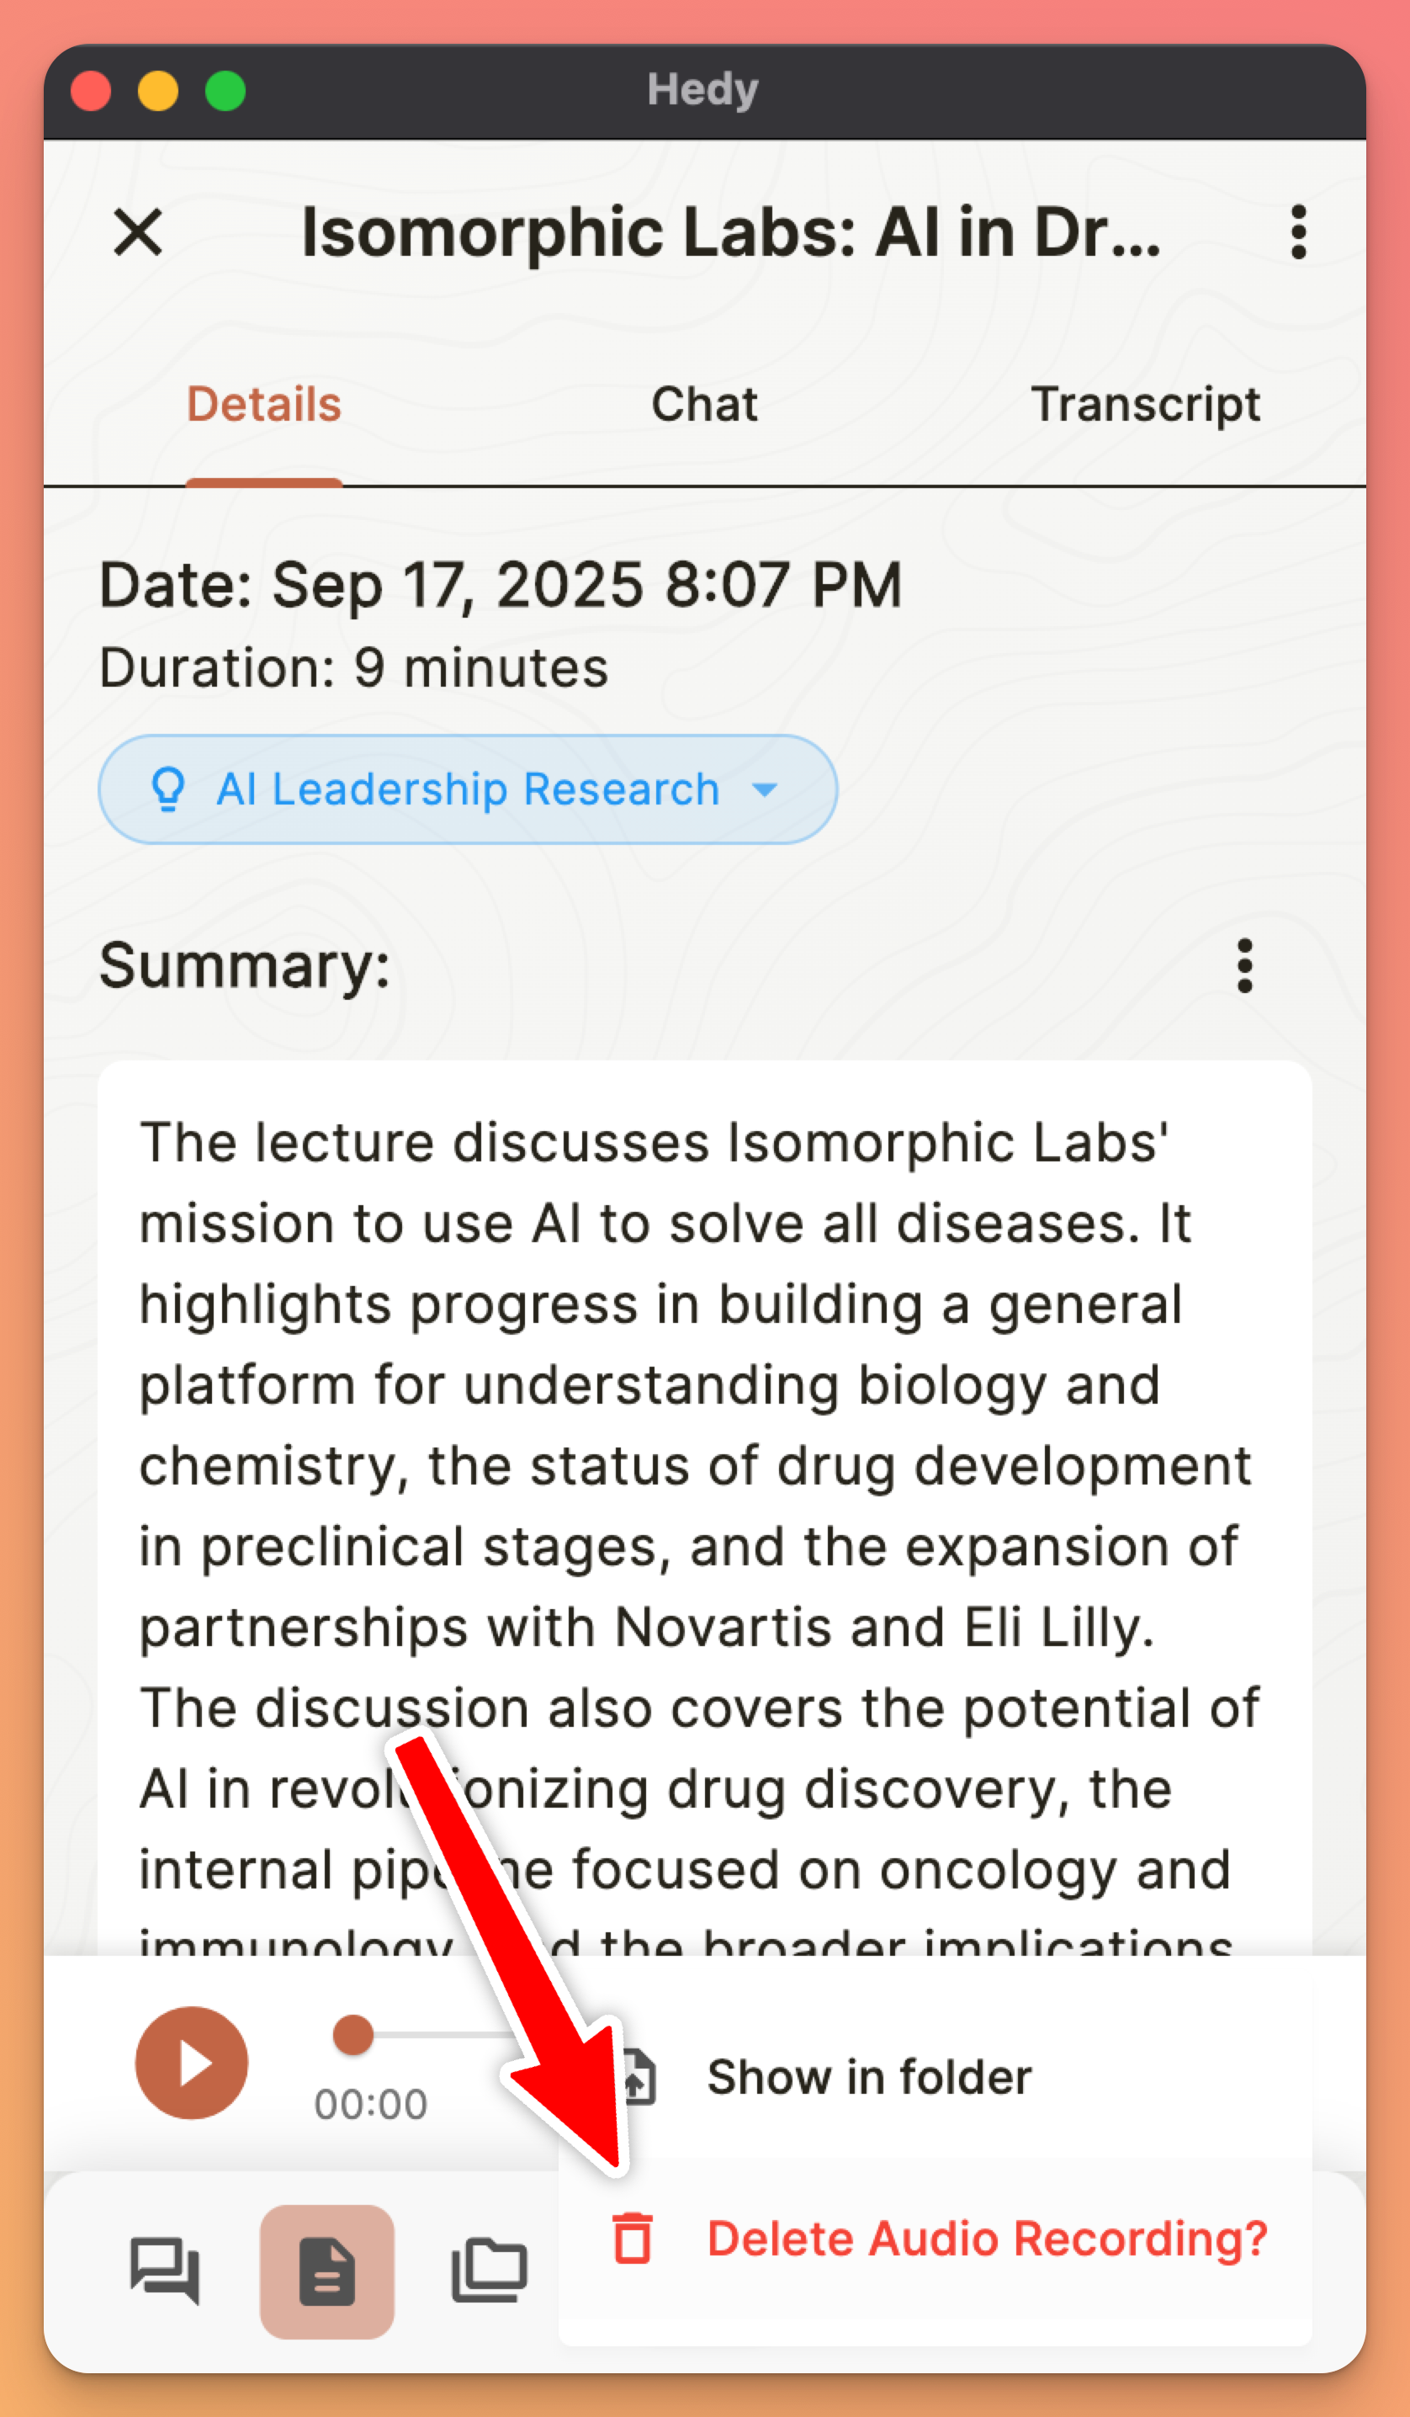This screenshot has height=2417, width=1410.
Task: Open the folders icon in bottom bar
Action: coord(490,2271)
